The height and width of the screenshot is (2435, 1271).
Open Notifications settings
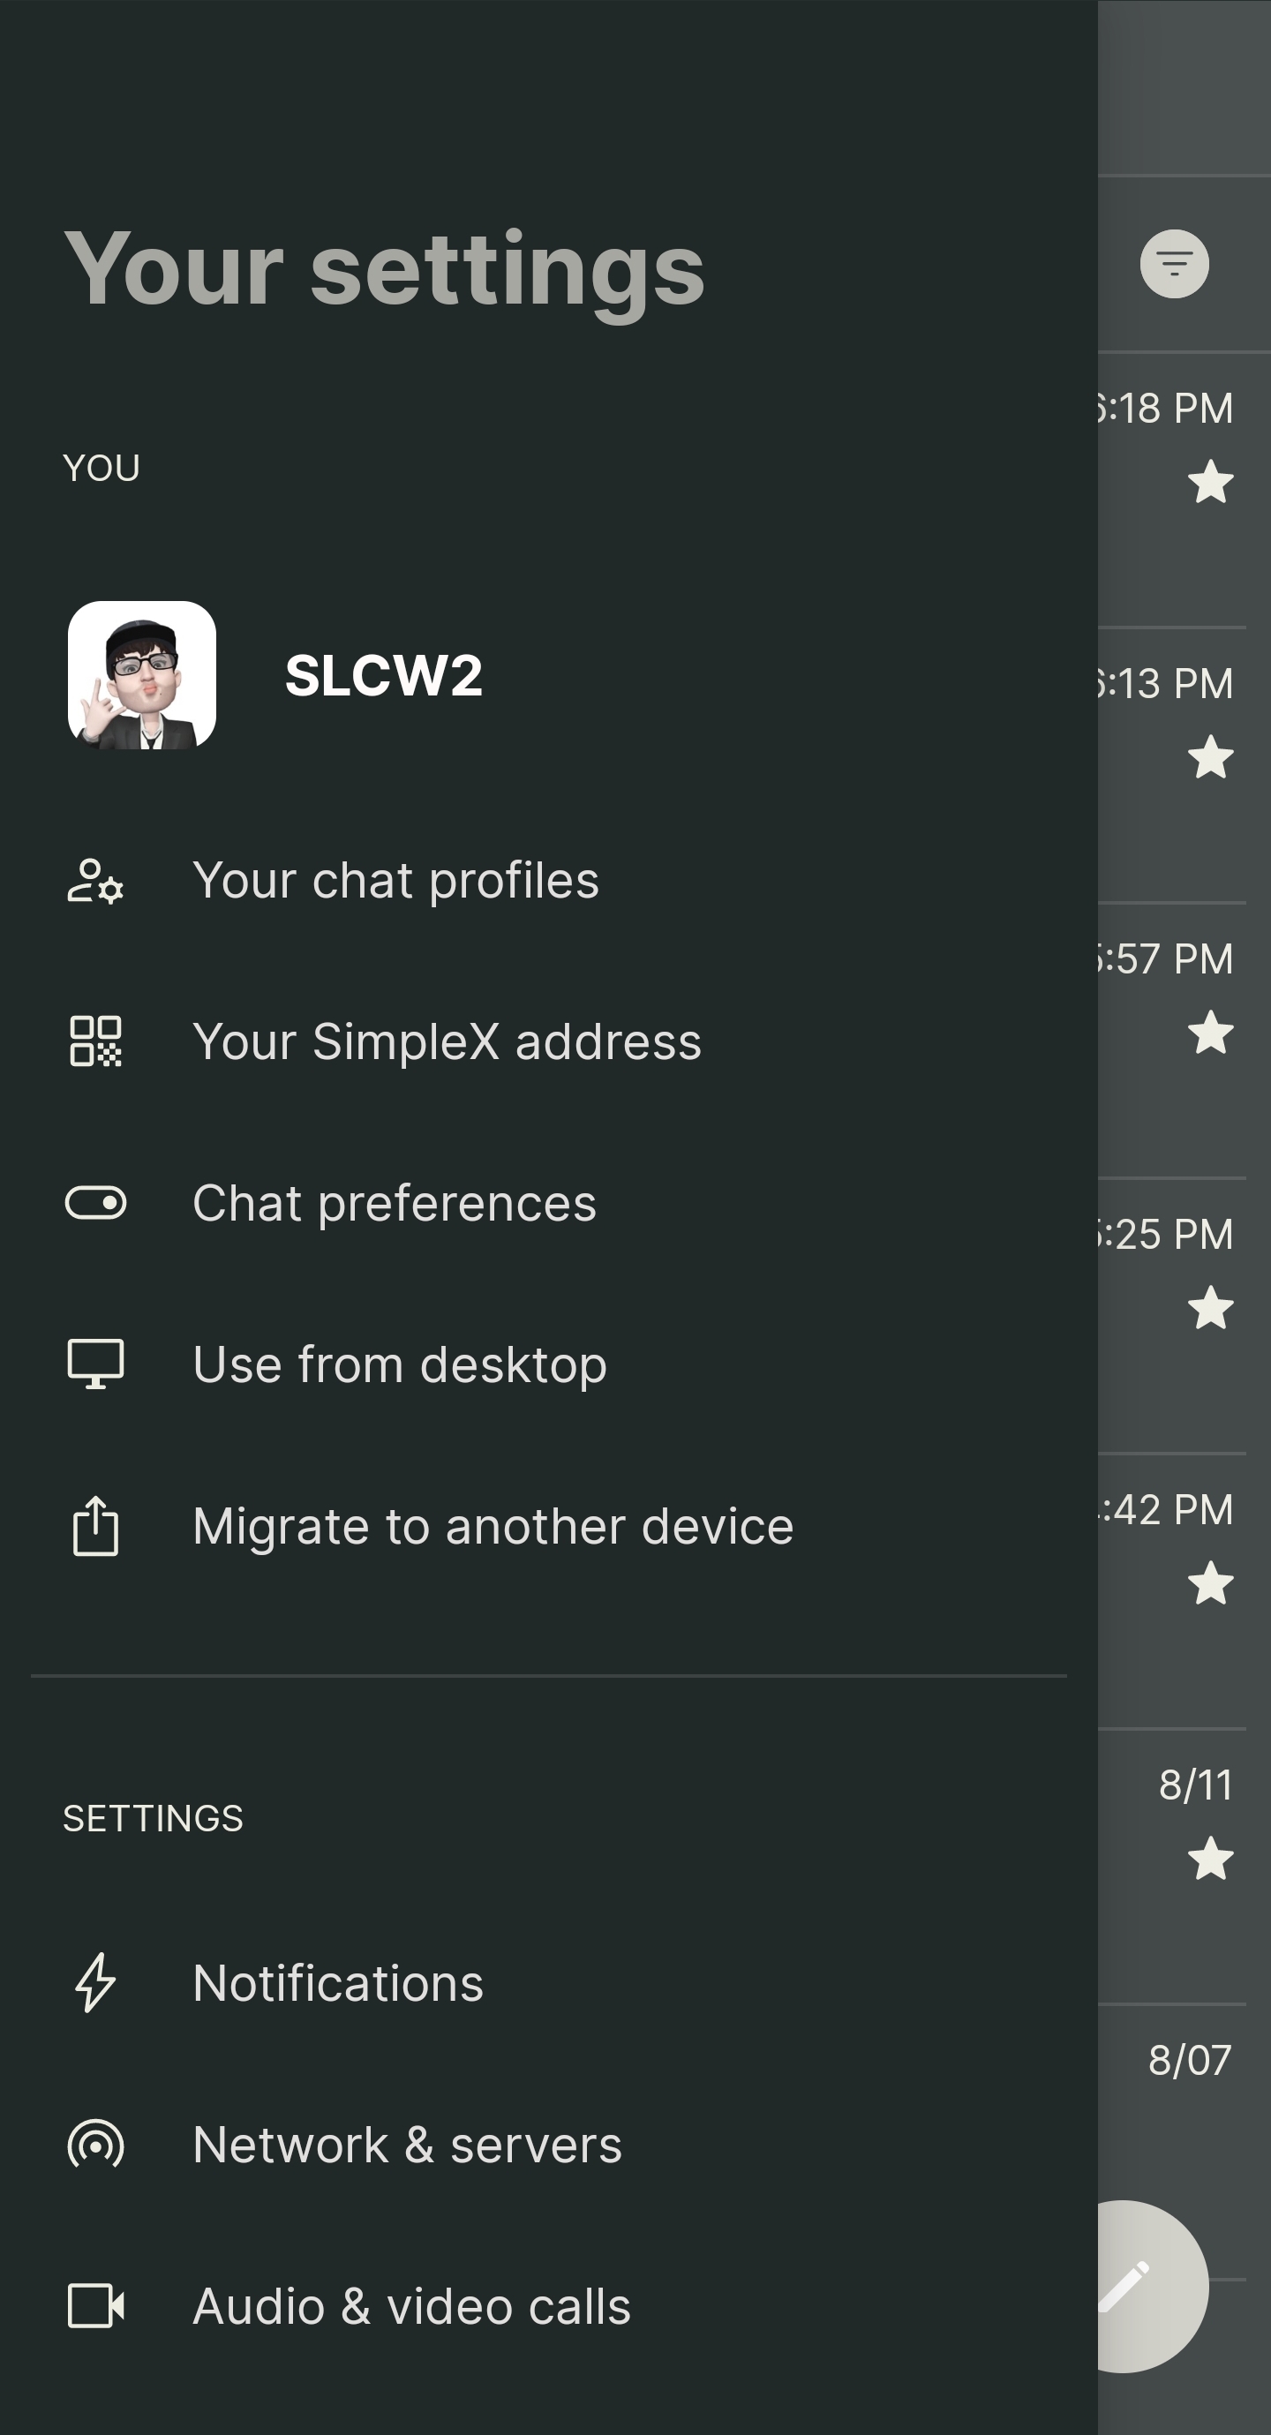pos(337,1982)
